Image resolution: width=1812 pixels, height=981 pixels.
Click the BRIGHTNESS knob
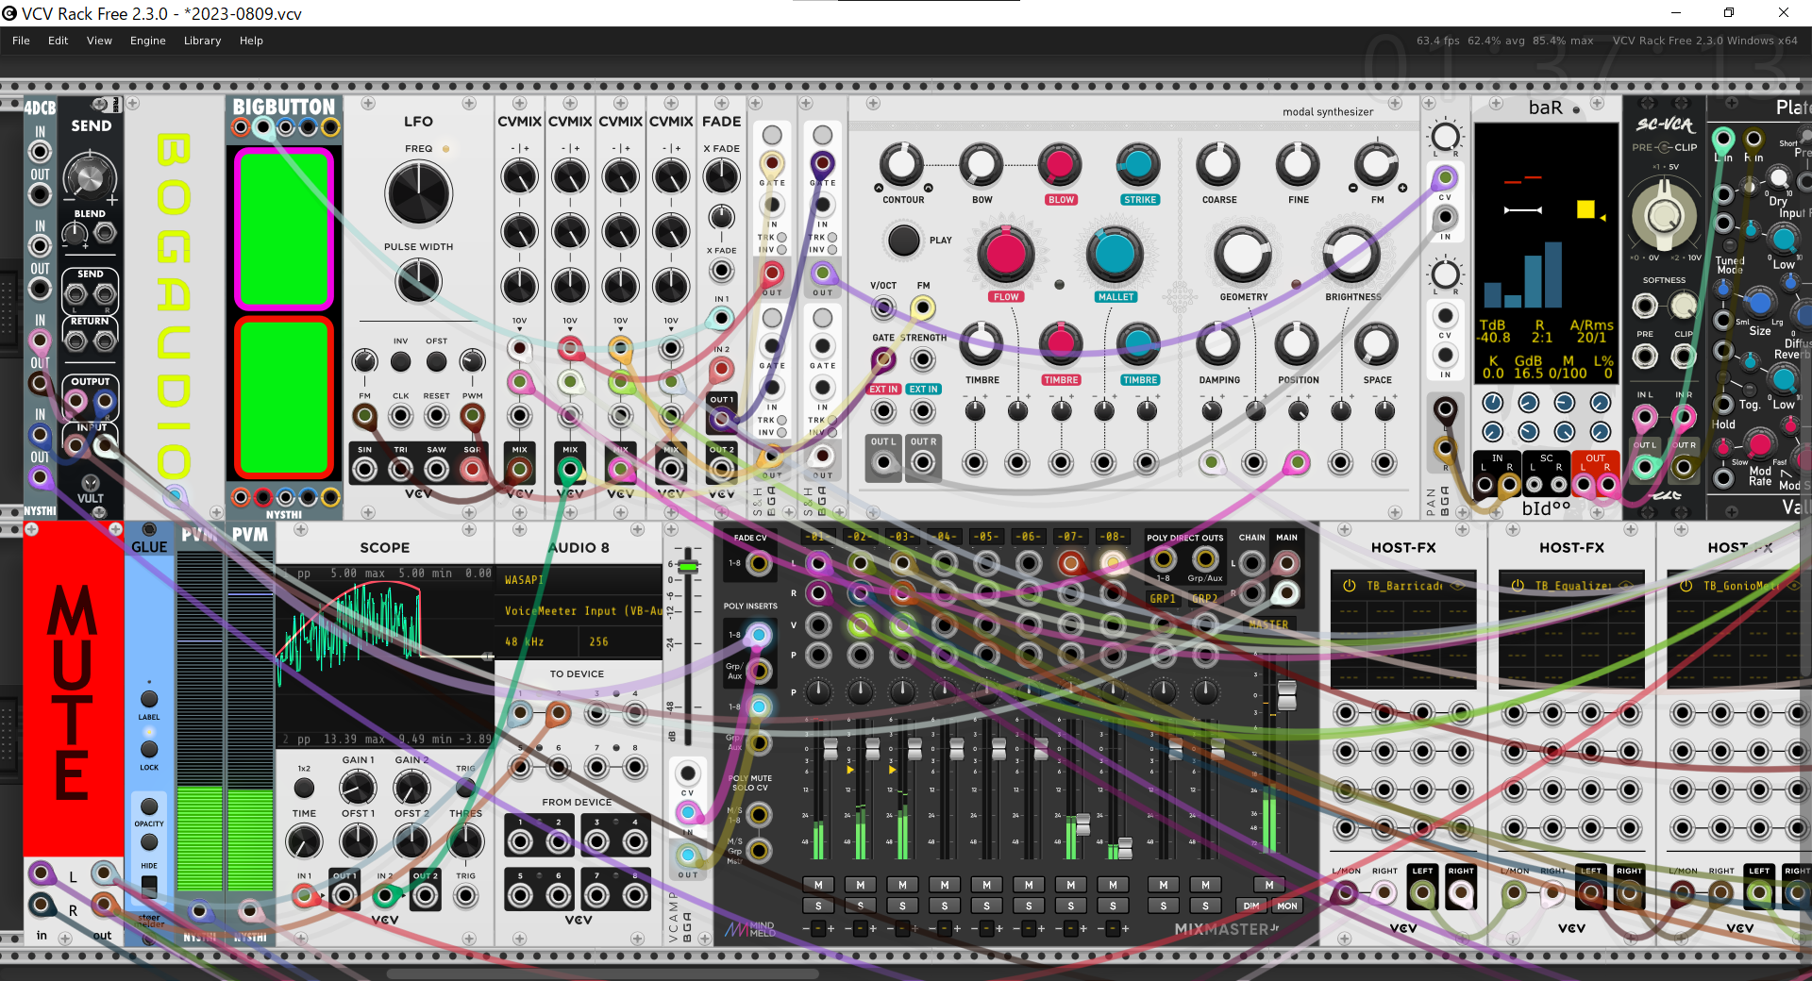(1351, 254)
